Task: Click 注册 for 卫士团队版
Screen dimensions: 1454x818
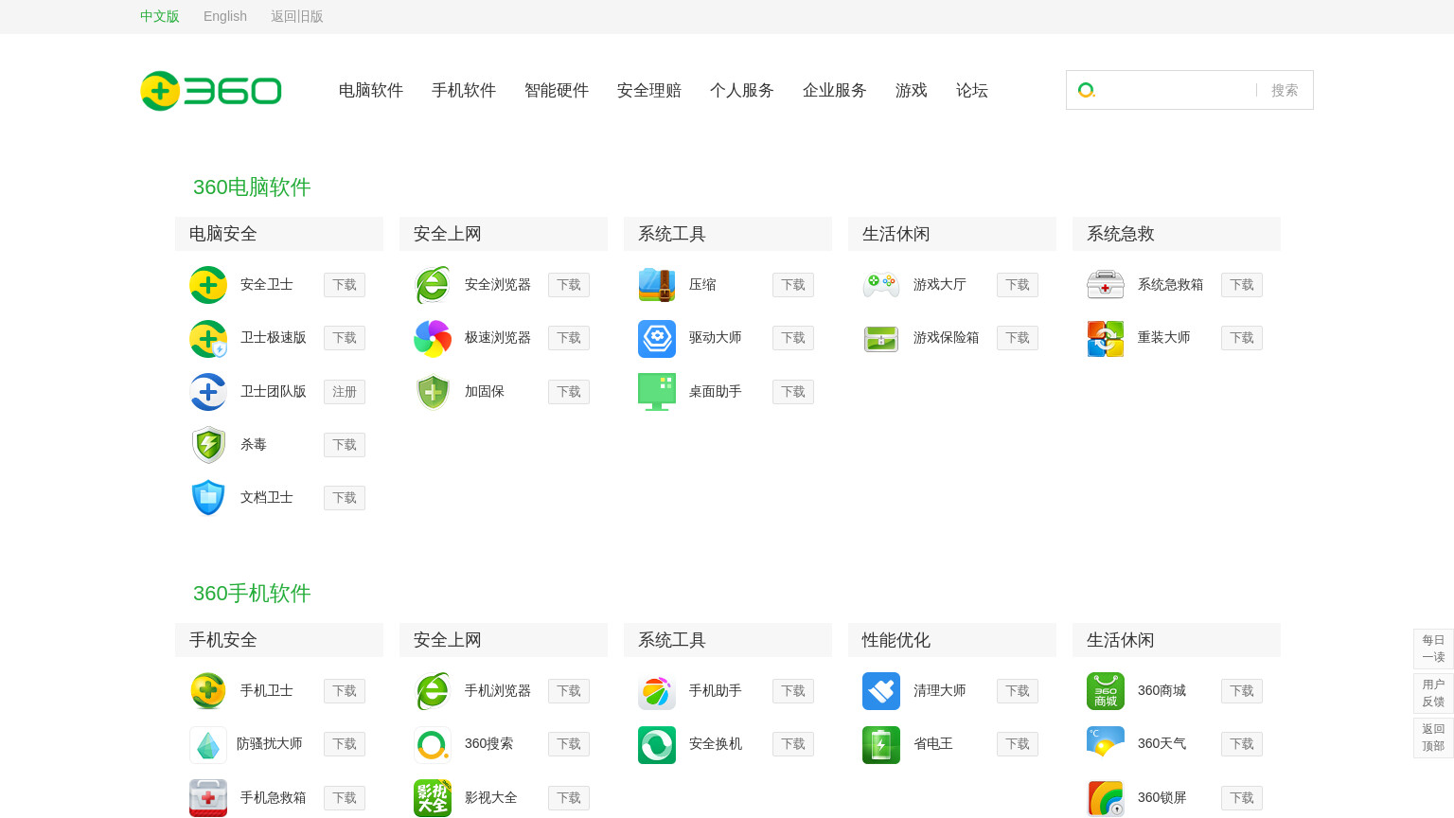Action: (x=345, y=392)
